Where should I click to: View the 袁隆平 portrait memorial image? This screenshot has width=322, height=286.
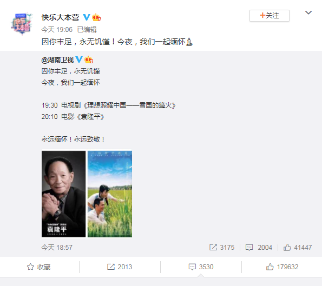(64, 194)
